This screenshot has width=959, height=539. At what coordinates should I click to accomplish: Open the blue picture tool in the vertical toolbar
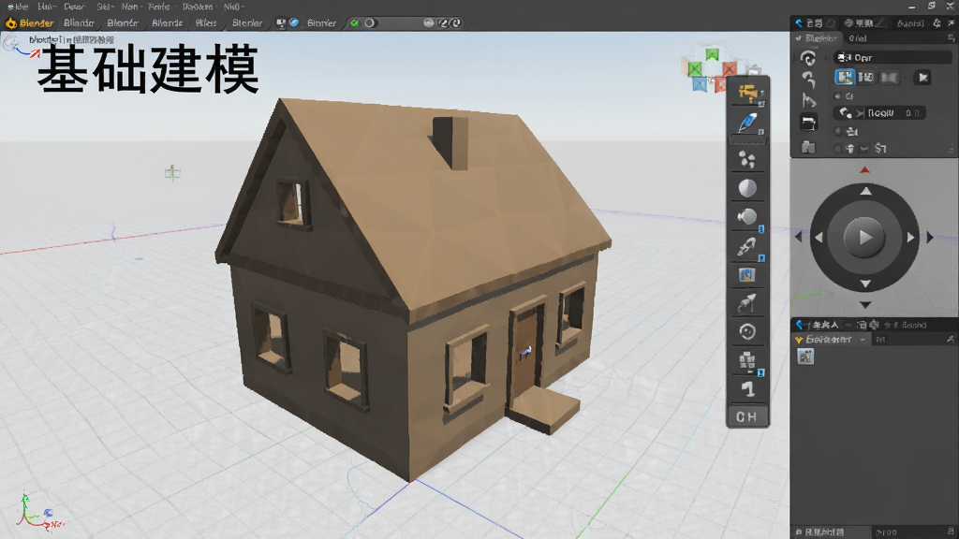point(746,275)
